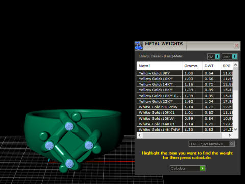Click the horizontal scrollbar track of metal table
Image resolution: width=245 pixels, height=184 pixels.
[x=182, y=135]
